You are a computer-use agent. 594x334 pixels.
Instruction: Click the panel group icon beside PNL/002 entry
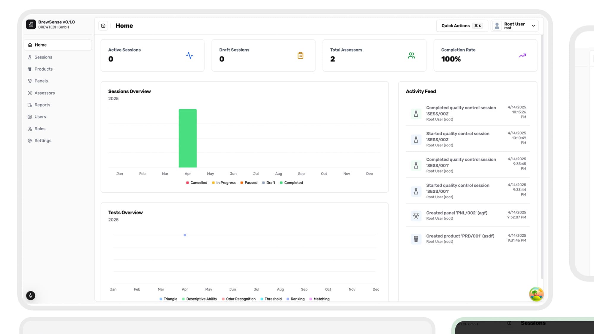416,216
